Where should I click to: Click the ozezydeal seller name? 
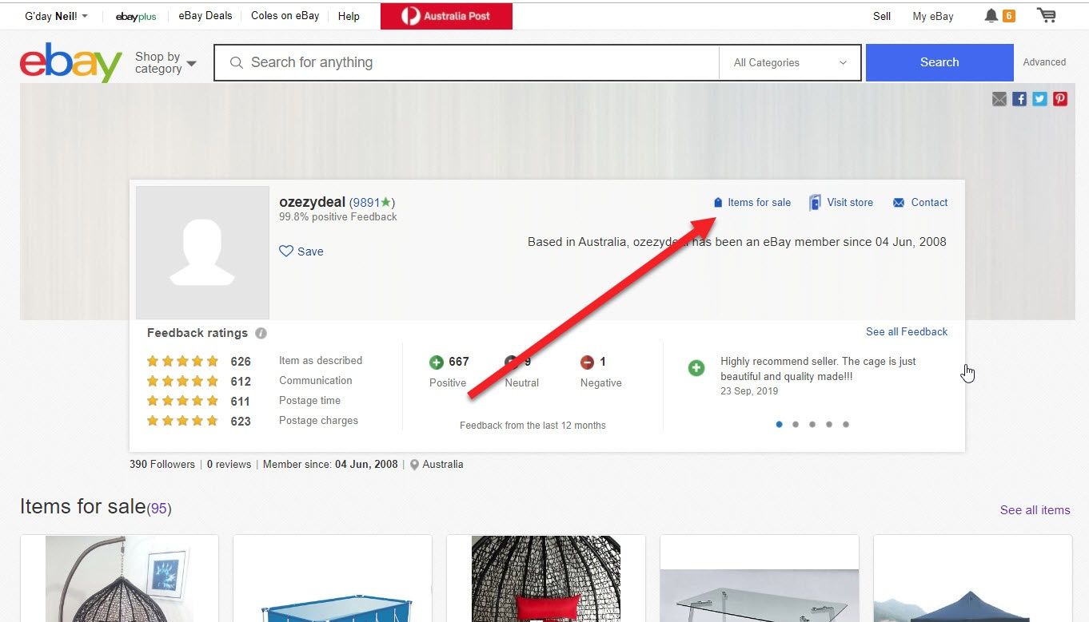(x=312, y=202)
